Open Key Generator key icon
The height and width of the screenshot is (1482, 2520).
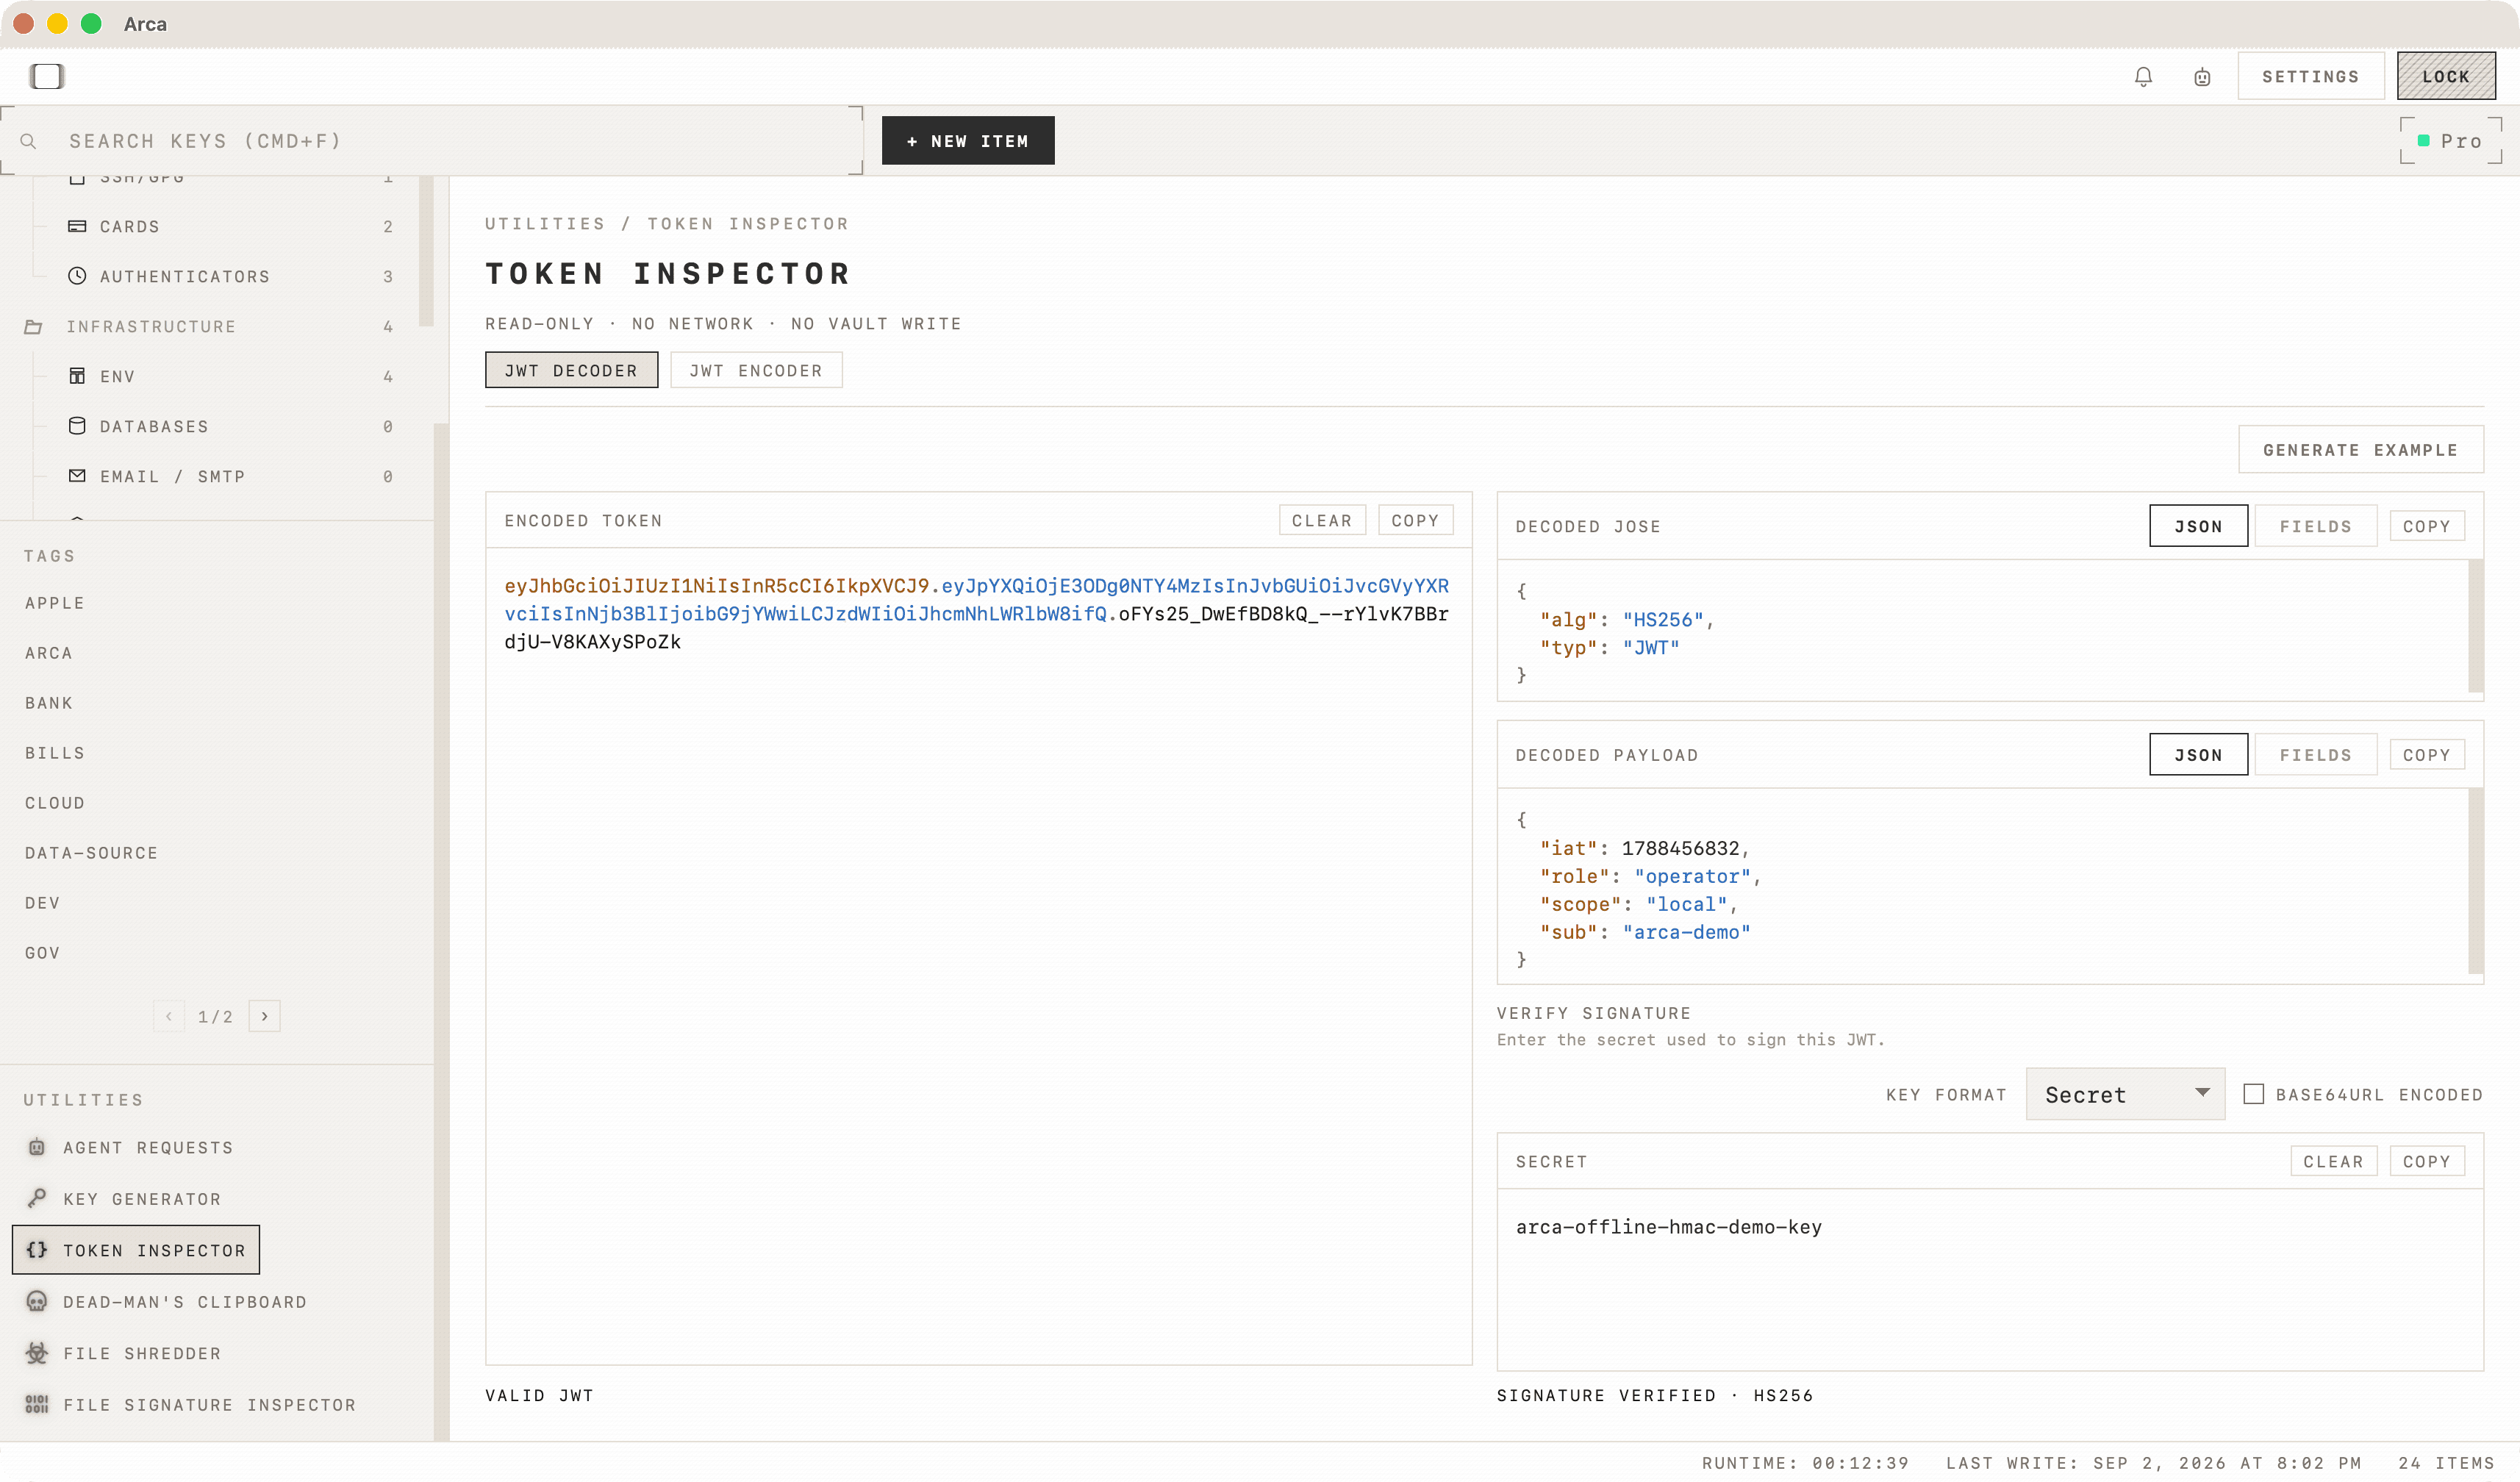(37, 1198)
